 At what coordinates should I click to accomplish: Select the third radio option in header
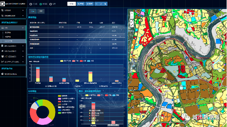click(x=51, y=4)
